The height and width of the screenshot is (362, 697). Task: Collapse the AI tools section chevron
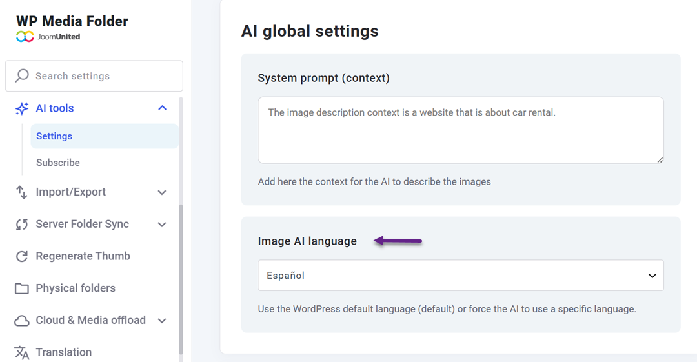tap(162, 108)
